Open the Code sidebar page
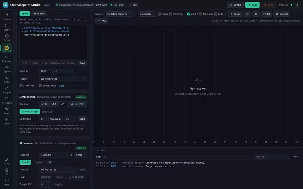The image size is (303, 189). pos(7,79)
